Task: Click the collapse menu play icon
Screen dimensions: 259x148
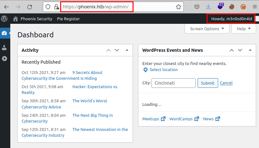Action: pos(5,59)
